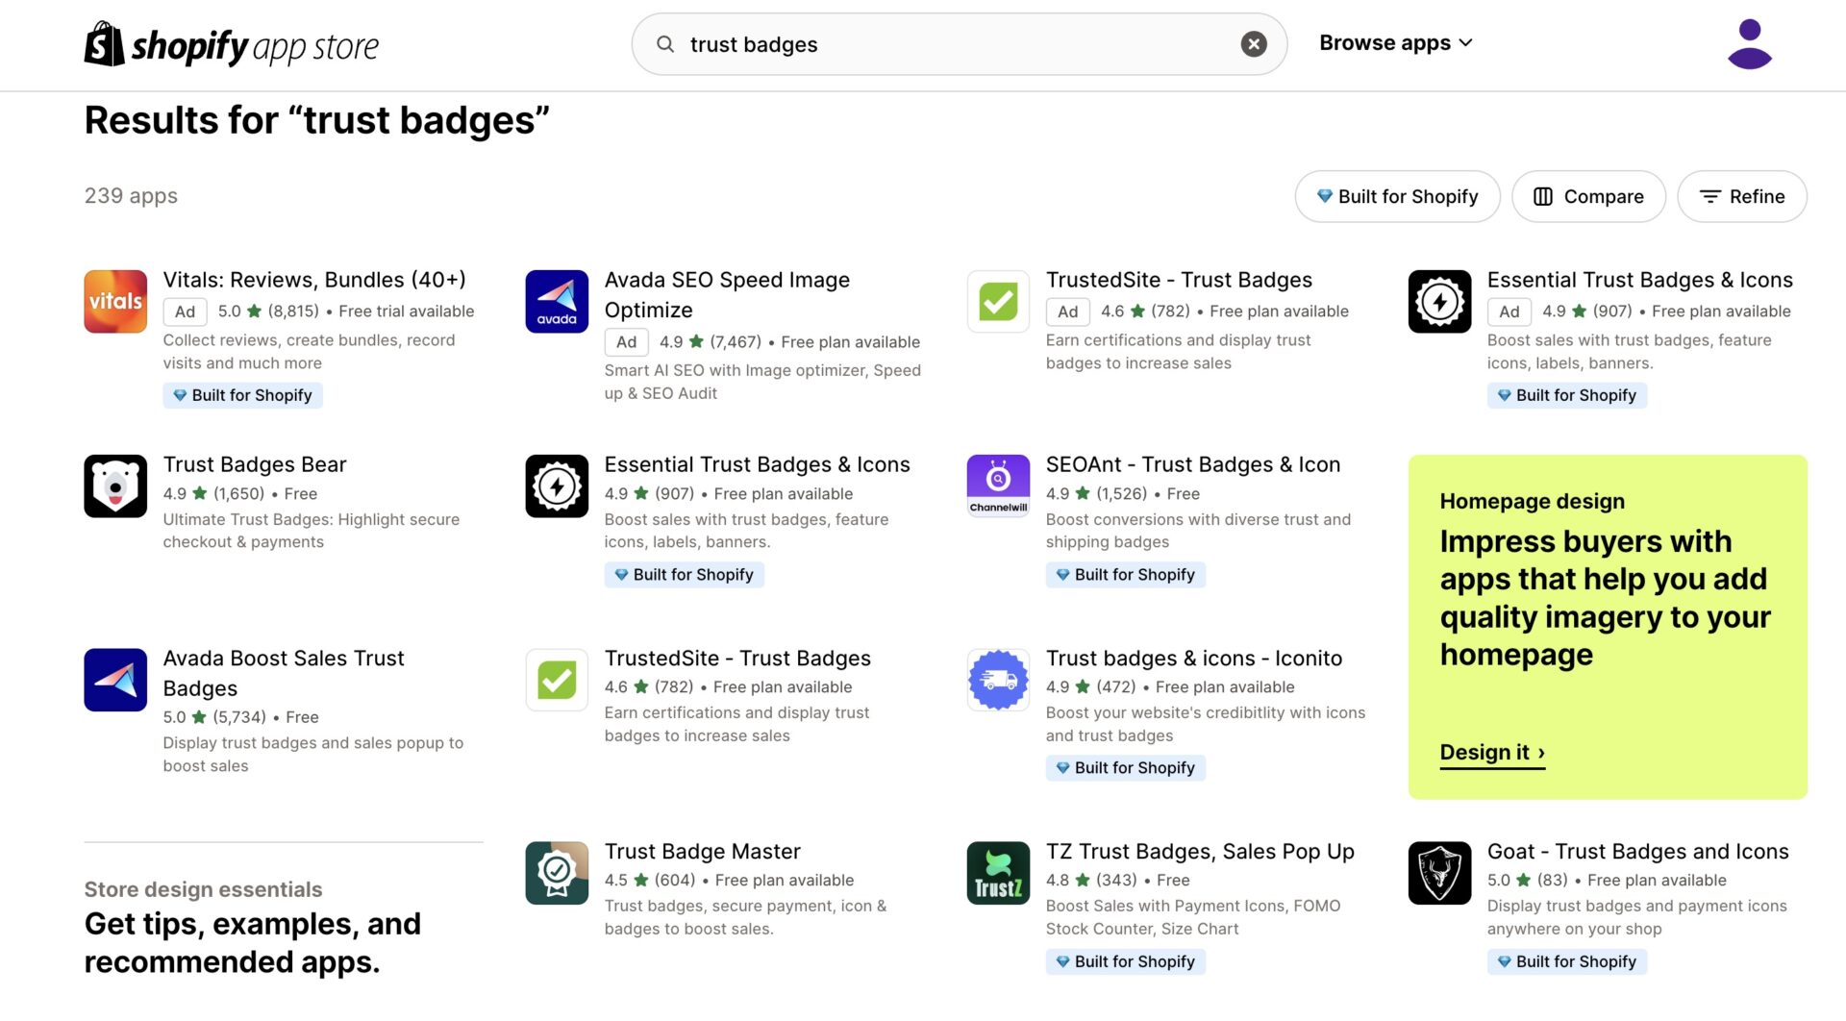This screenshot has height=1021, width=1846.
Task: Open the Refine filters
Action: coord(1742,196)
